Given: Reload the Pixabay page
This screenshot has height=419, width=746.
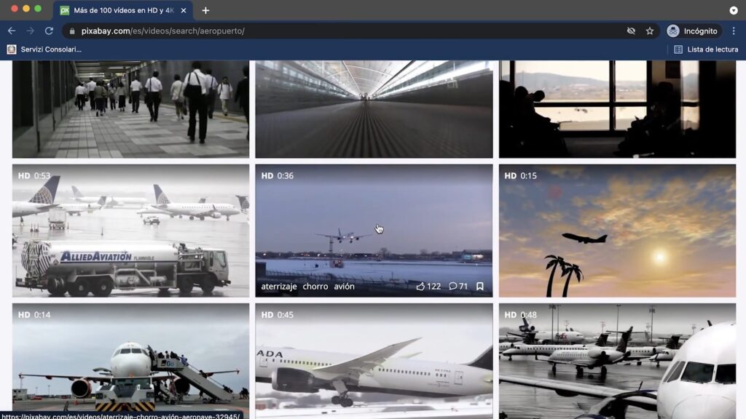Looking at the screenshot, I should pos(49,31).
